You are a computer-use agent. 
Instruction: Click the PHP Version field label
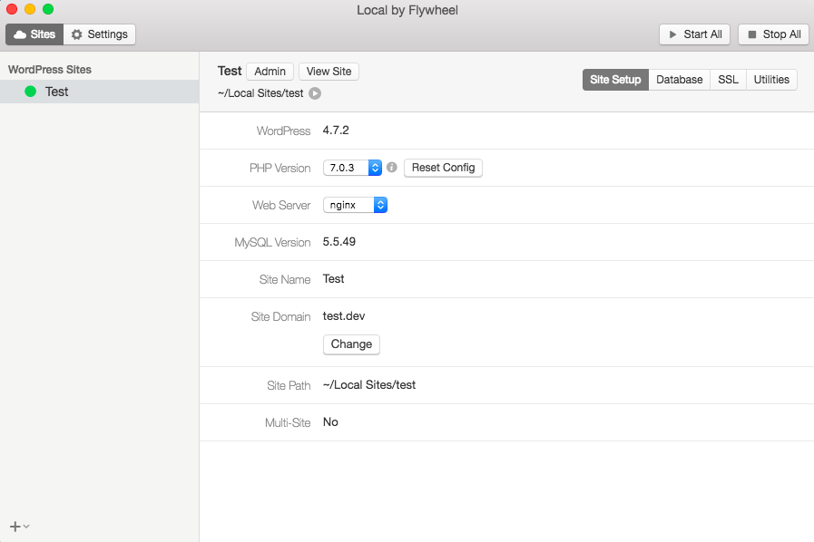280,168
